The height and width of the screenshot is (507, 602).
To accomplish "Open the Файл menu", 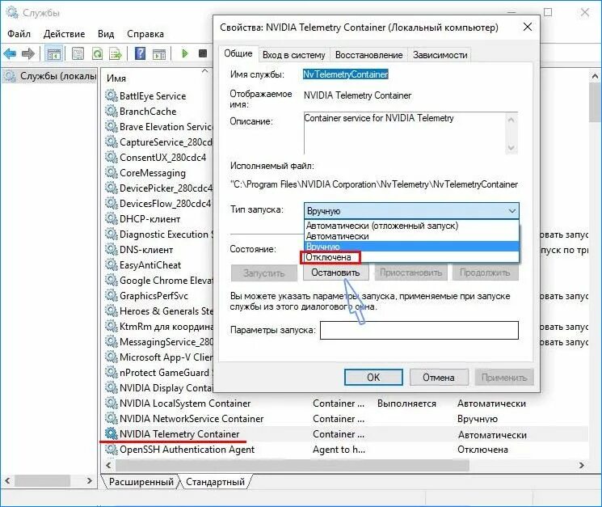I will pos(19,34).
